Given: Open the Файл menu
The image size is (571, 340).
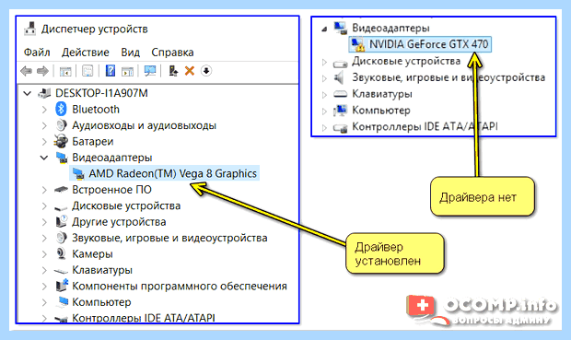Looking at the screenshot, I should 37,53.
